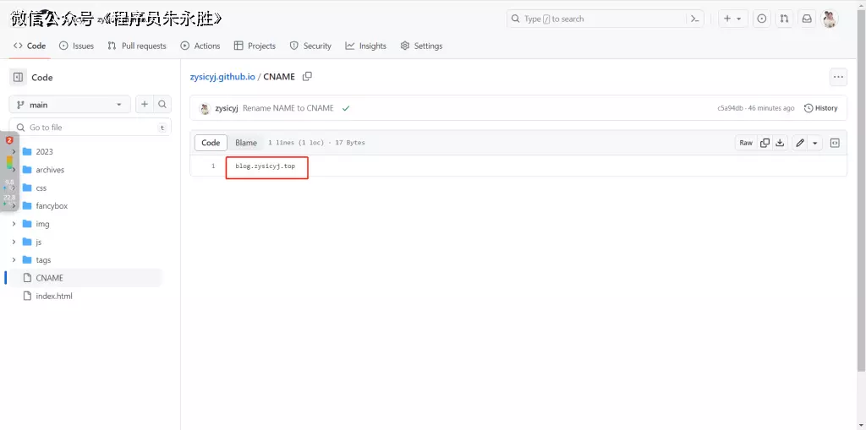The image size is (866, 430).
Task: Expand the archives folder
Action: point(14,170)
